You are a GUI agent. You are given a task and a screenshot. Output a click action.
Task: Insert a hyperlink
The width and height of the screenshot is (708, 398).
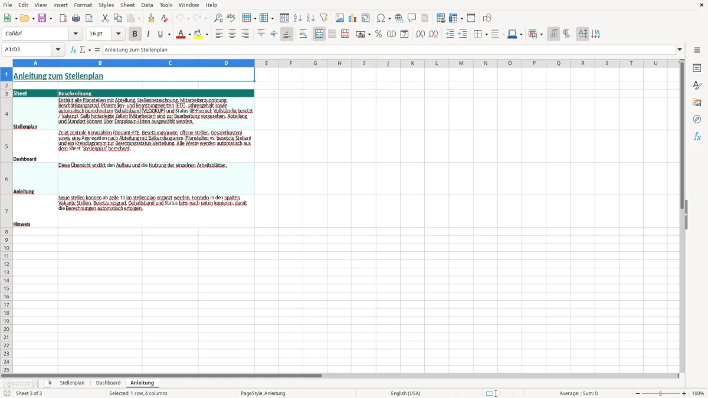[399, 18]
